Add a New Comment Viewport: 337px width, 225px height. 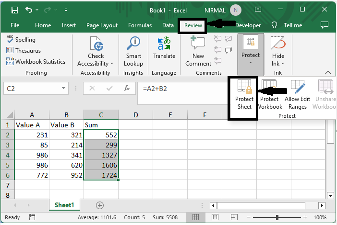pos(198,44)
